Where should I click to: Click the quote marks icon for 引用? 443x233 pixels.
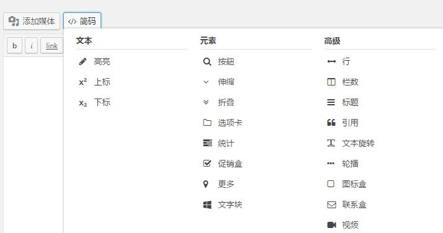(x=331, y=123)
